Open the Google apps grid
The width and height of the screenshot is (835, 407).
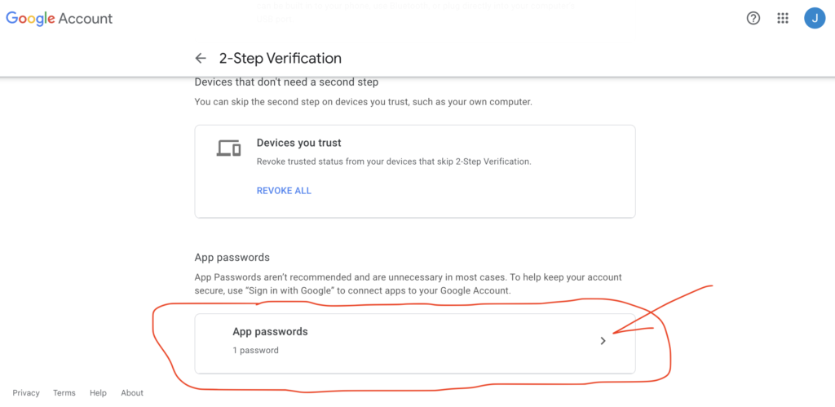tap(783, 18)
